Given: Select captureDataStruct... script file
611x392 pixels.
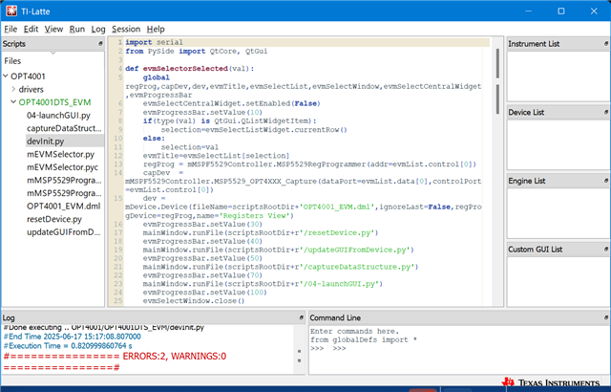Looking at the screenshot, I should point(64,128).
